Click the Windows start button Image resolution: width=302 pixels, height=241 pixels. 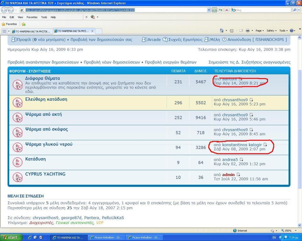11,238
